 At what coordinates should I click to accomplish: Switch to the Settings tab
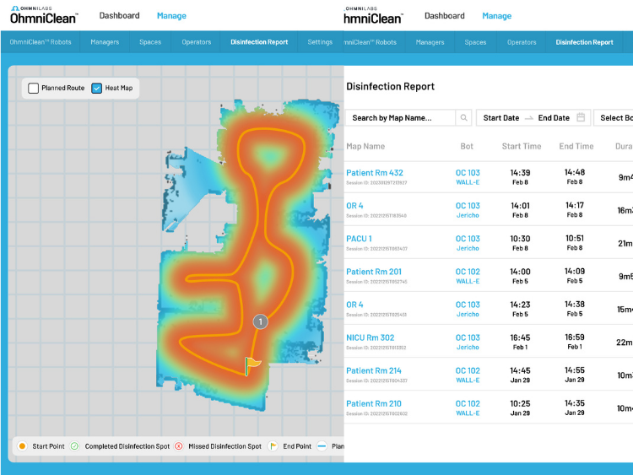tap(320, 42)
